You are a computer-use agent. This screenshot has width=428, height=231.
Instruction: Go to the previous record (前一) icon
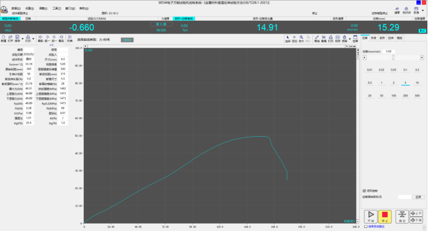(48, 38)
